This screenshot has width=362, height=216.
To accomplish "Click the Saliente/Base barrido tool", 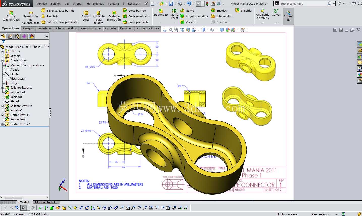I will point(58,11).
